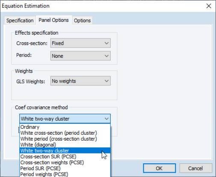Image resolution: width=216 pixels, height=177 pixels.
Task: Select White two-way cluster option
Action: 65,150
